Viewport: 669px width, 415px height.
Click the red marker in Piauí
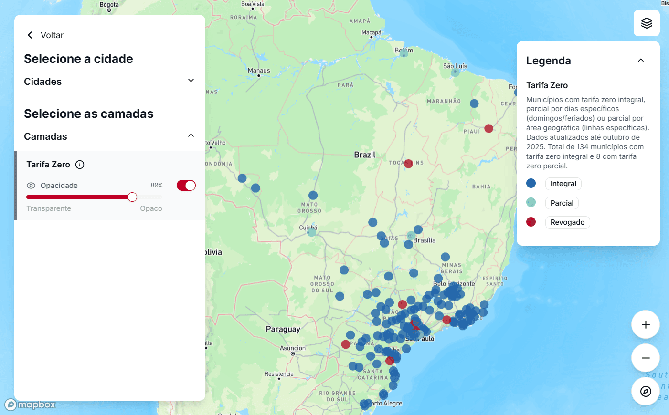click(x=488, y=128)
